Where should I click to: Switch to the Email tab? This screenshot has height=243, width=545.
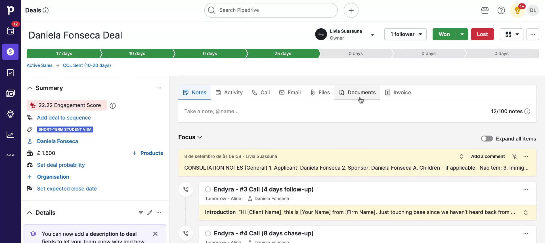(290, 93)
